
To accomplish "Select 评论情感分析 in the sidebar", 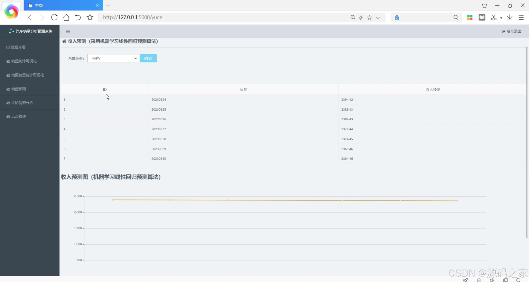I will pos(22,103).
